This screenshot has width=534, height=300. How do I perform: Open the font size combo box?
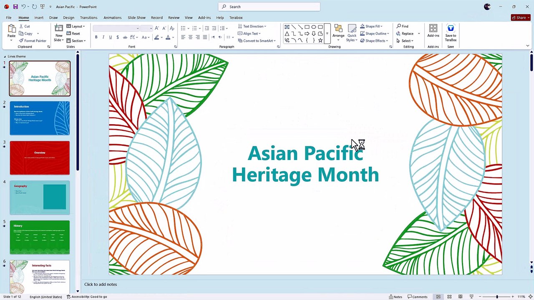pyautogui.click(x=146, y=28)
